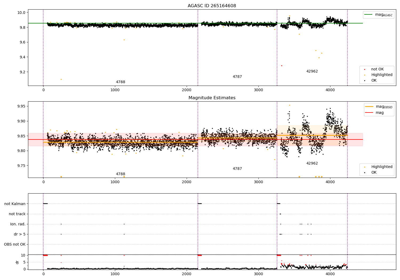Click the '9.4' y-axis tick label

tap(23, 57)
